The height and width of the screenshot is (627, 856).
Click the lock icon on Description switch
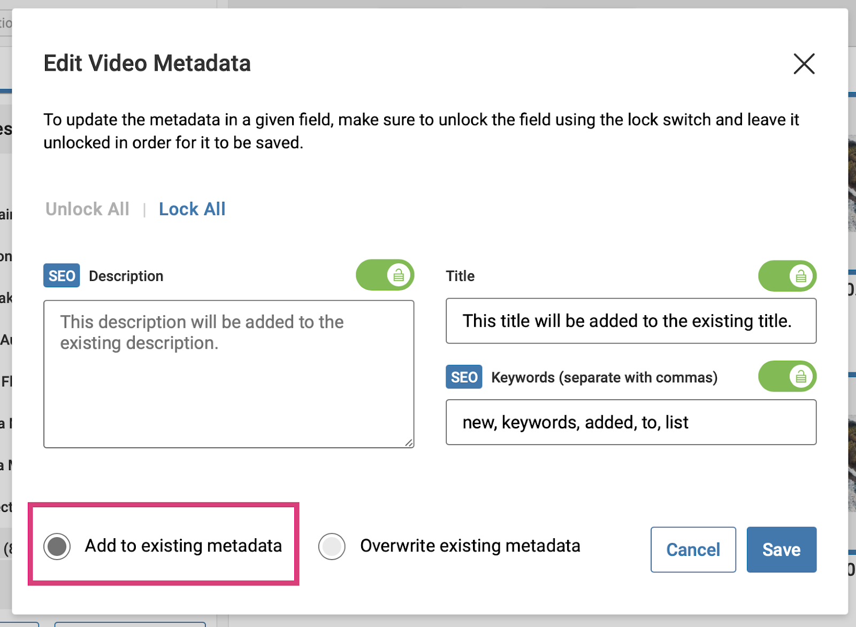399,275
